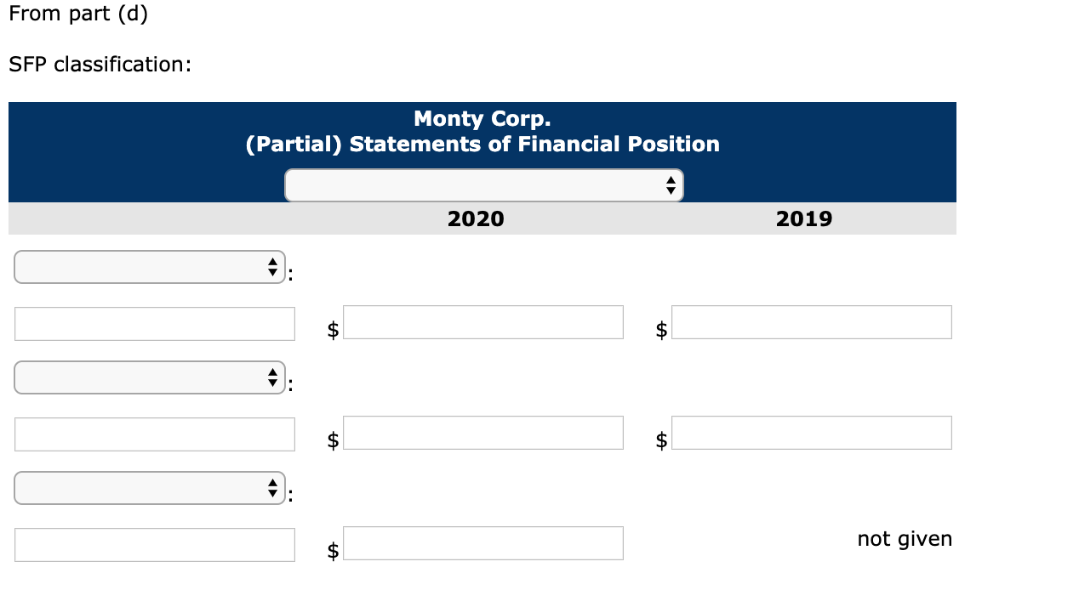This screenshot has width=1079, height=590.
Task: Click the up arrow of the second classification selector
Action: [x=272, y=372]
